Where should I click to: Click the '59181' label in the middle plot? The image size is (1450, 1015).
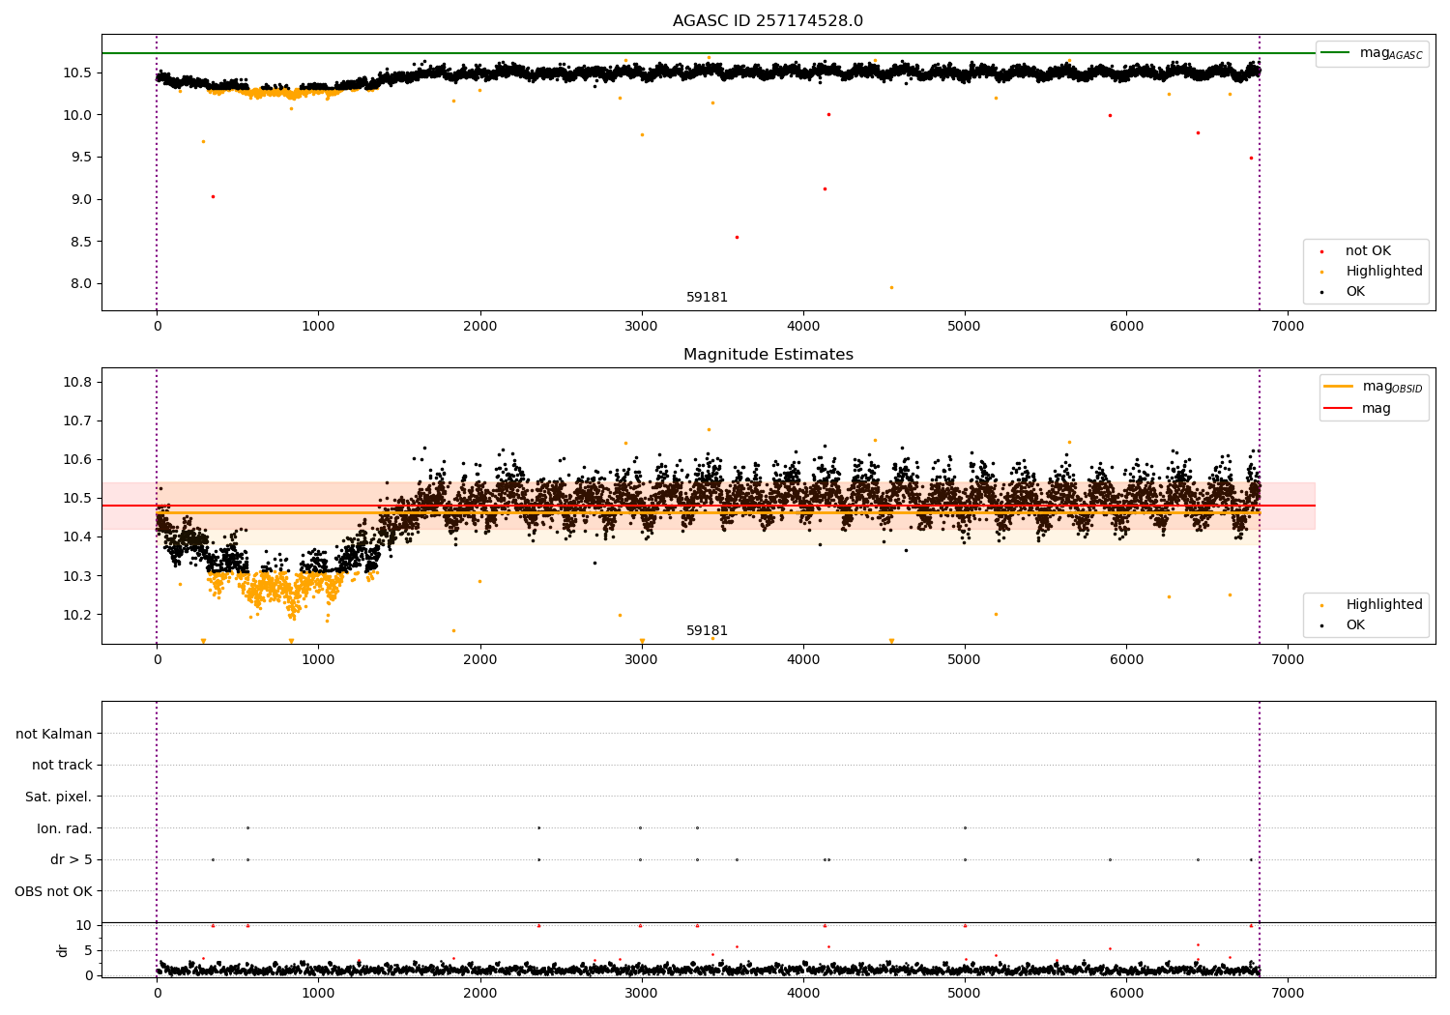[x=707, y=631]
